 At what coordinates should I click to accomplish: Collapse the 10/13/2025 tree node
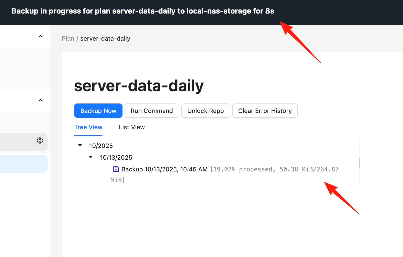point(91,157)
